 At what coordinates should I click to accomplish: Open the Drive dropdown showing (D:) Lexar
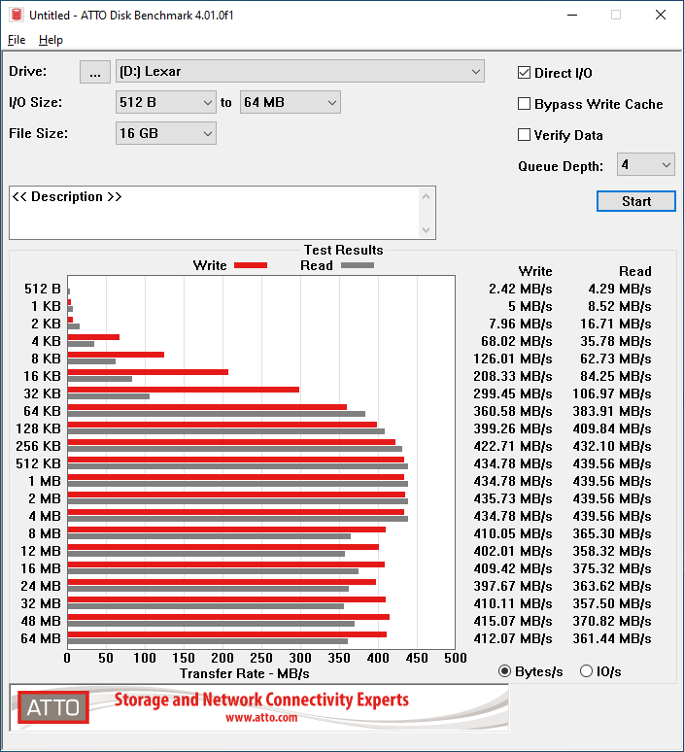click(300, 72)
